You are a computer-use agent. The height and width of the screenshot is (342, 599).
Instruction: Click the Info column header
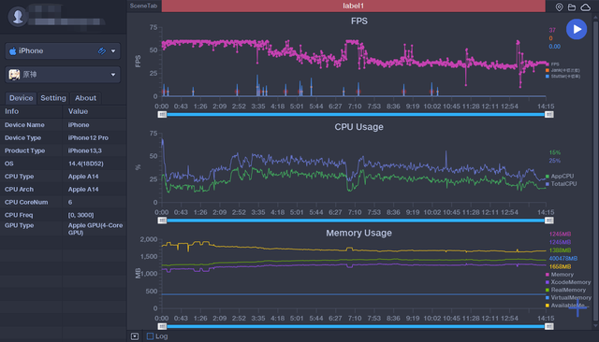(x=12, y=111)
